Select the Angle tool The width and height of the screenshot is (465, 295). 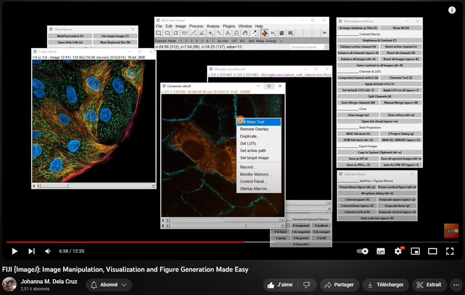pyautogui.click(x=201, y=33)
